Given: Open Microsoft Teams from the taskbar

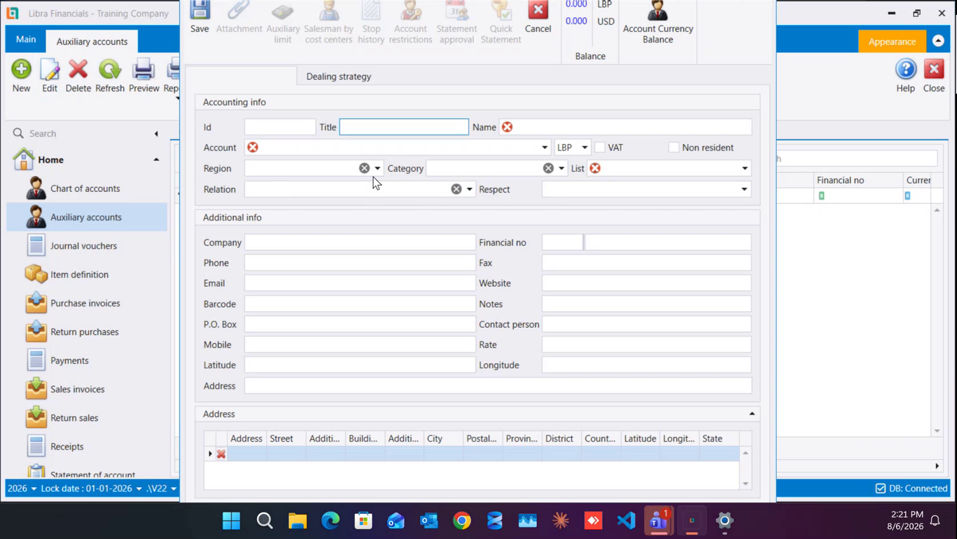Looking at the screenshot, I should click(658, 521).
